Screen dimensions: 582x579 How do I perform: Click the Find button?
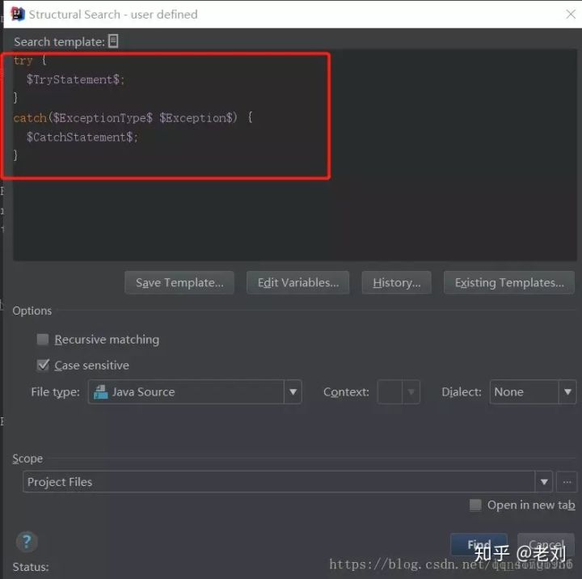(479, 544)
